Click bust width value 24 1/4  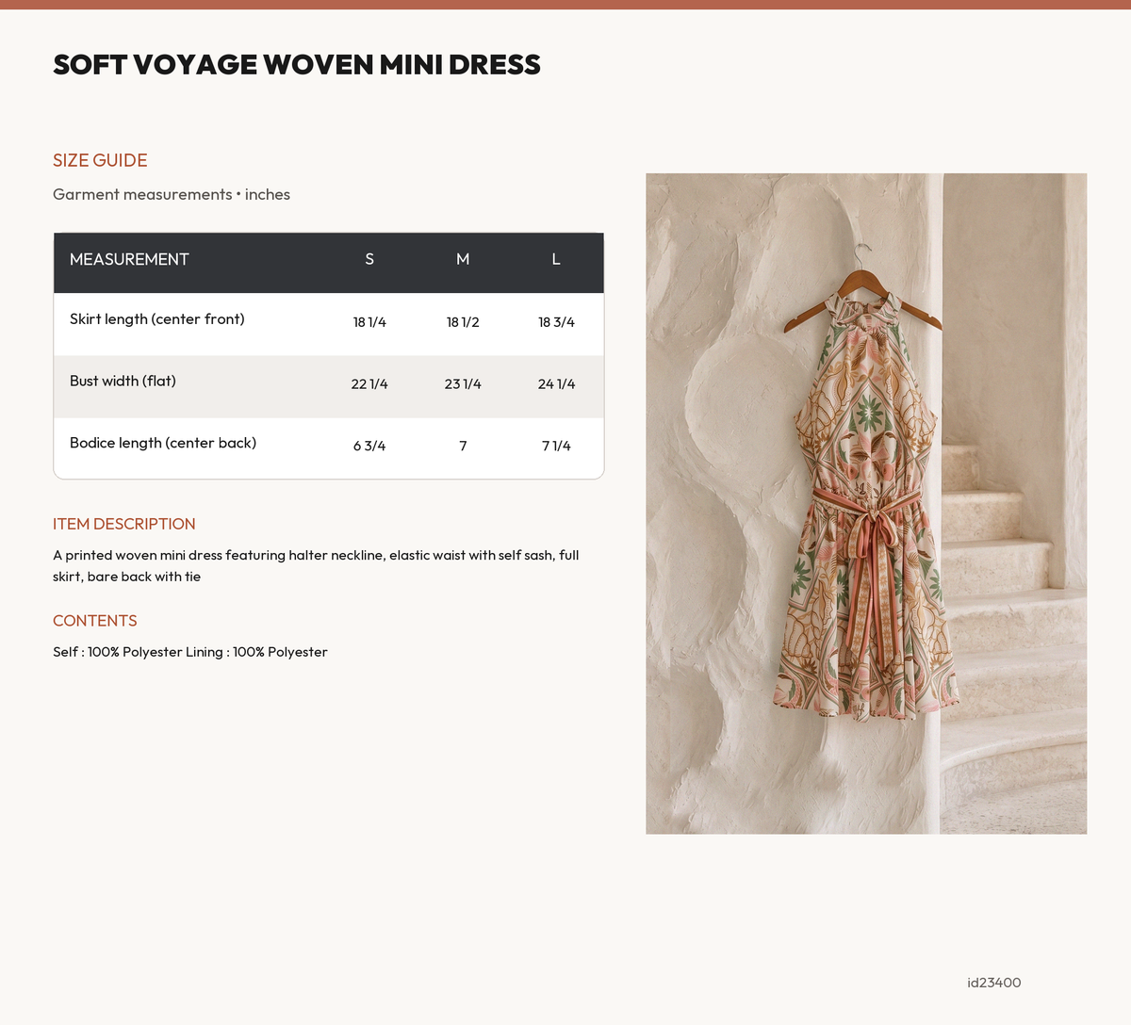coord(556,384)
